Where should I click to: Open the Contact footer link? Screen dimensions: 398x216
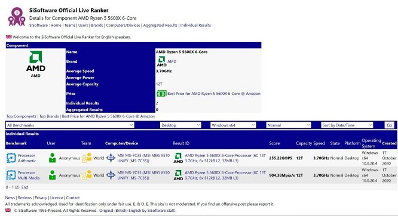pos(73,198)
